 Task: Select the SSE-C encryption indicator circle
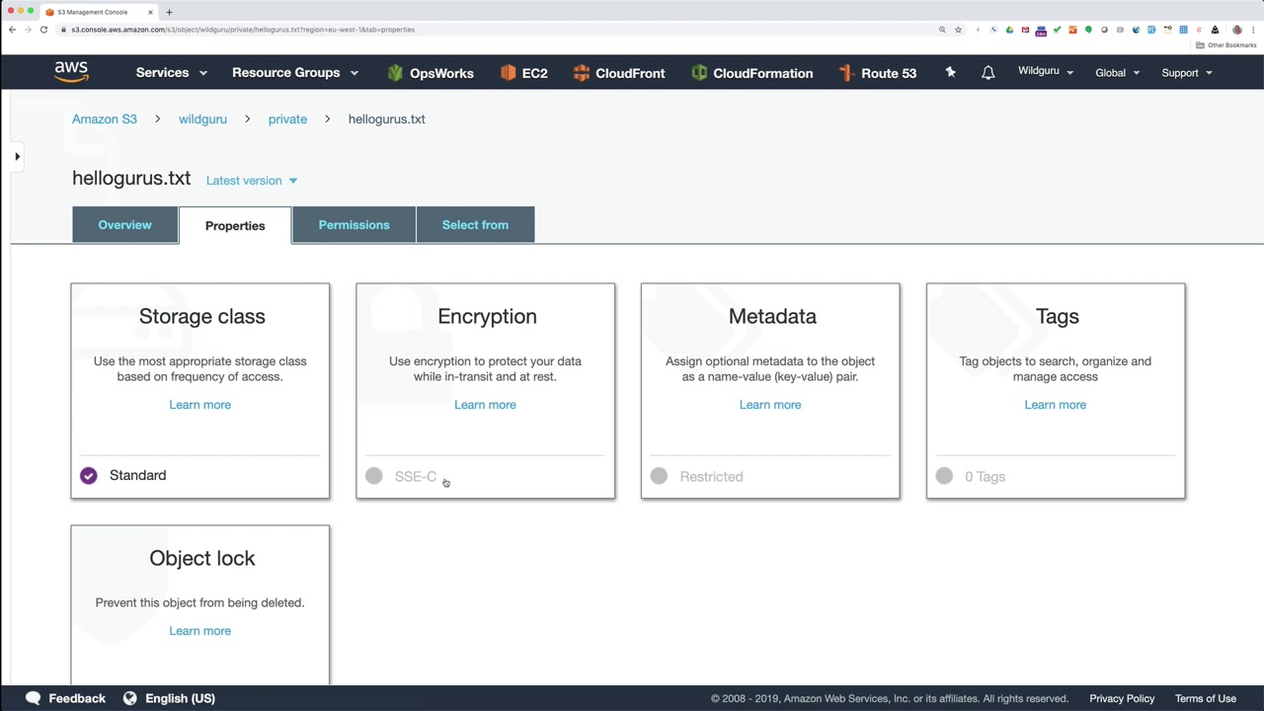coord(374,476)
